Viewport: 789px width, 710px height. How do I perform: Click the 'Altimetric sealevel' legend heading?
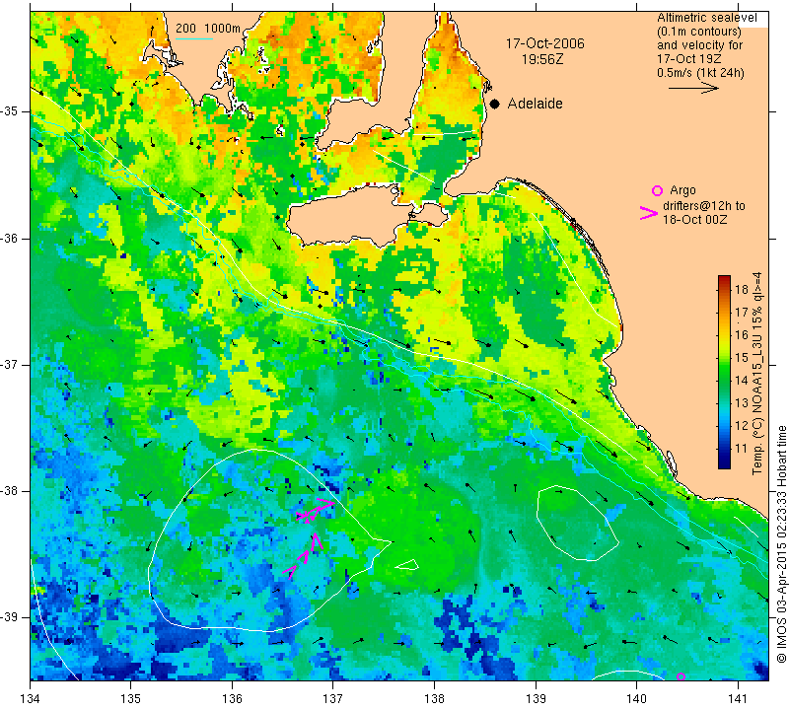point(706,18)
